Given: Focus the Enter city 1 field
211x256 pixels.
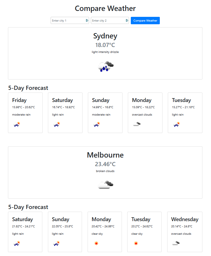Looking at the screenshot, I should [68, 21].
